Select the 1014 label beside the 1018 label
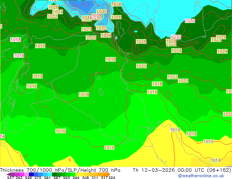The width and height of the screenshot is (232, 179). [175, 130]
